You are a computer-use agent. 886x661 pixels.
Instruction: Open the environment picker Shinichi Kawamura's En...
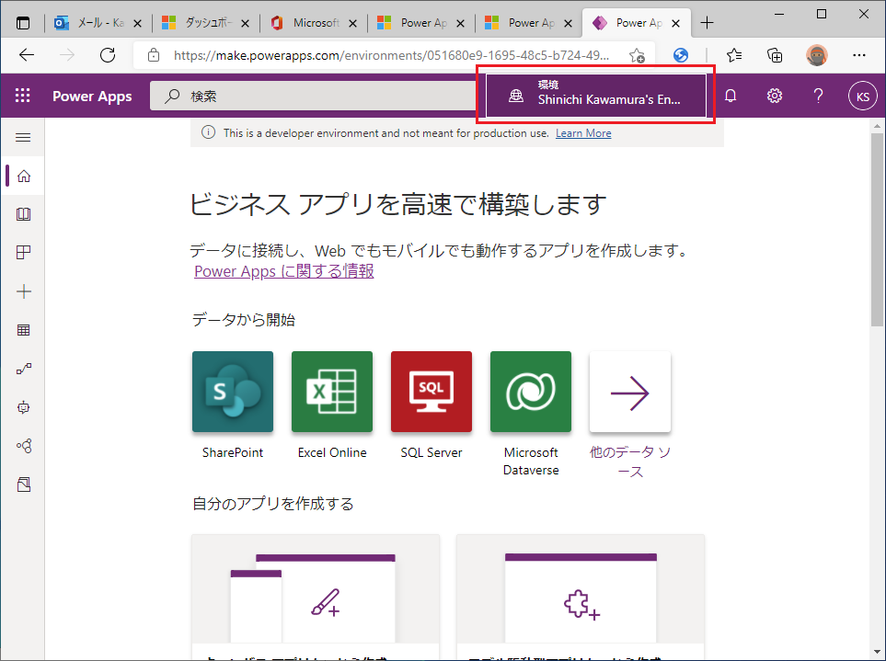[596, 96]
